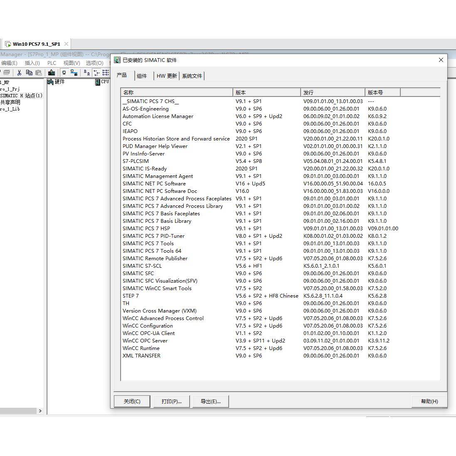
Task: Switch to the 系统文件 tab
Action: 192,76
